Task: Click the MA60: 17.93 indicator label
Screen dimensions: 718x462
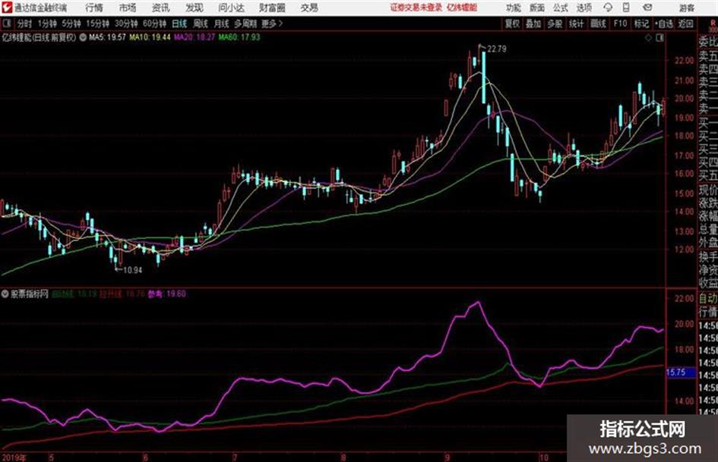Action: click(x=239, y=37)
